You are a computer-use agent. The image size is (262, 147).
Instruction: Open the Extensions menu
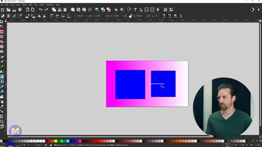(x=50, y=5)
